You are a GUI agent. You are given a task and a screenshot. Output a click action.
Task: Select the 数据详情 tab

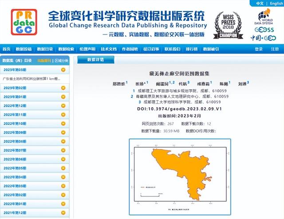pyautogui.click(x=96, y=60)
